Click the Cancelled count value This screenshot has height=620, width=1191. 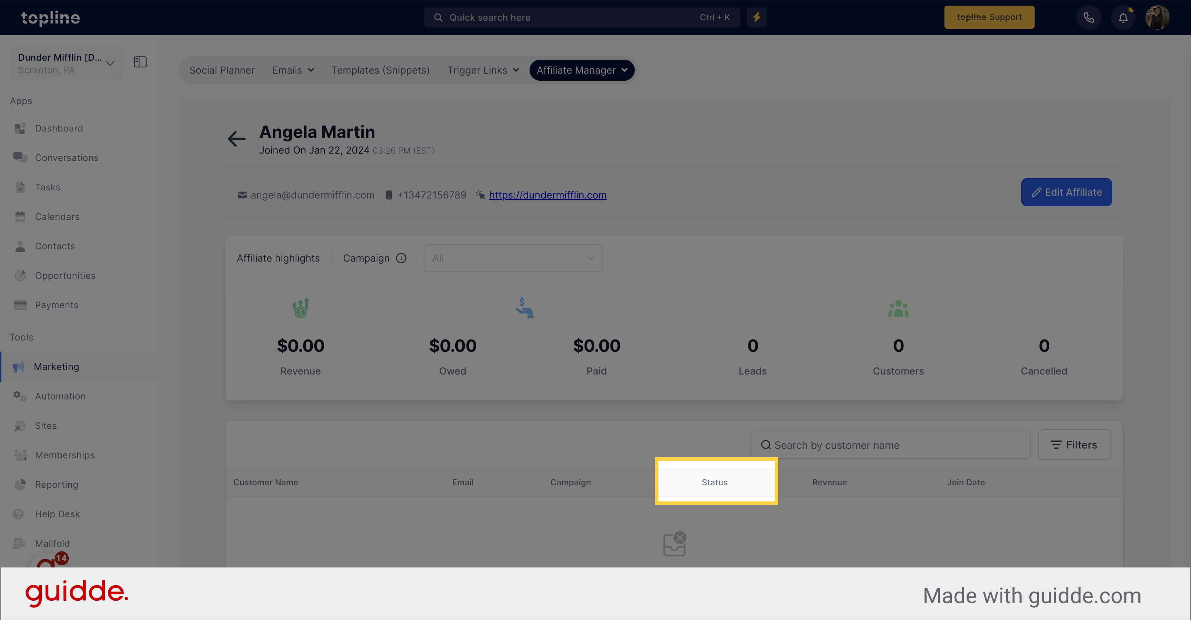coord(1044,346)
